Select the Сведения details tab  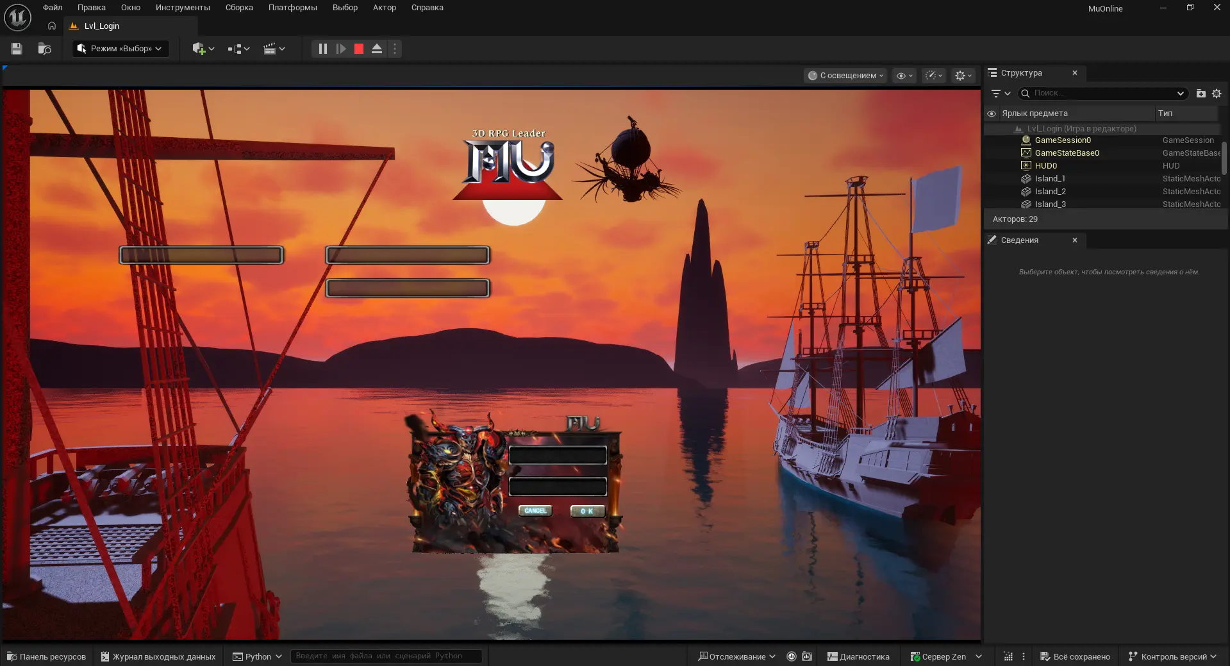1019,240
